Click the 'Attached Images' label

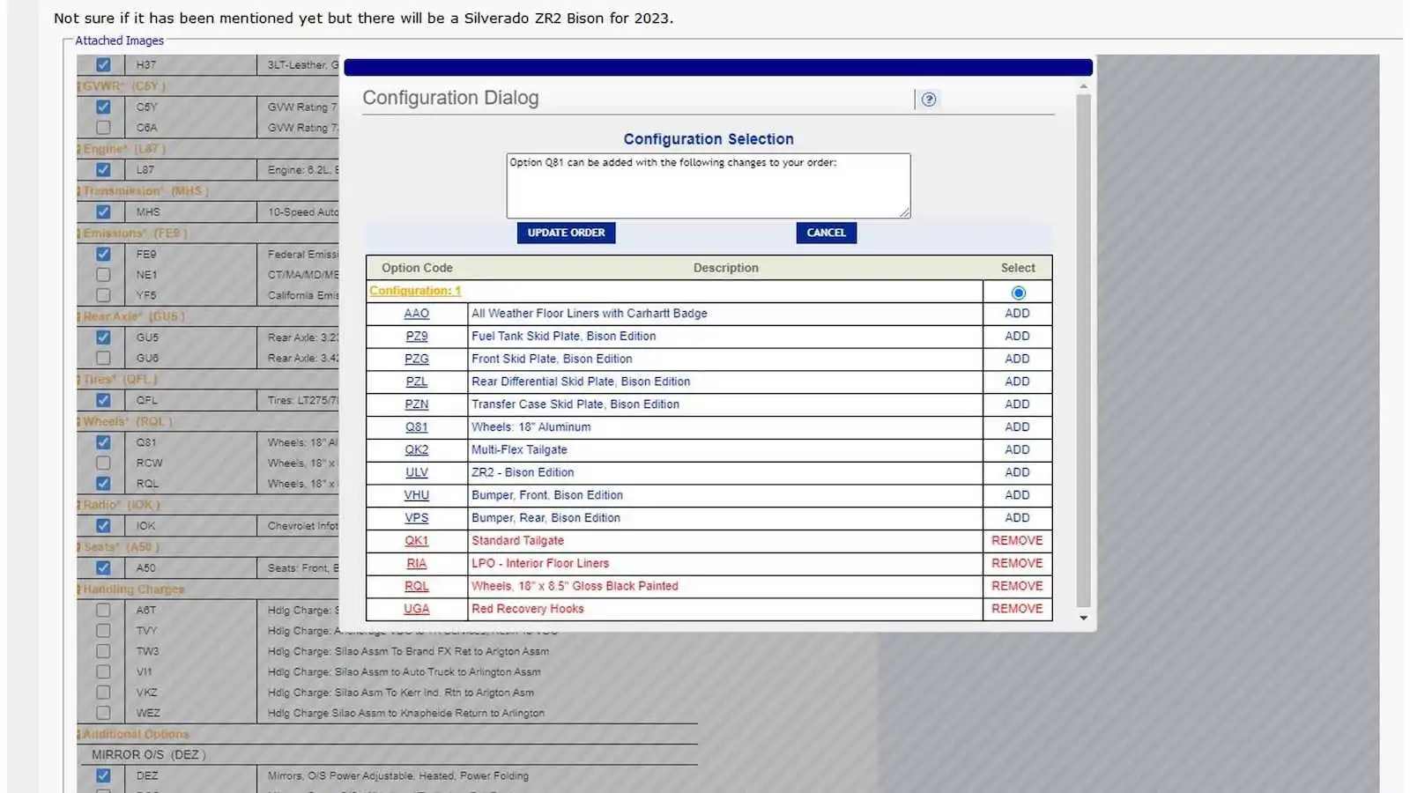pos(119,41)
